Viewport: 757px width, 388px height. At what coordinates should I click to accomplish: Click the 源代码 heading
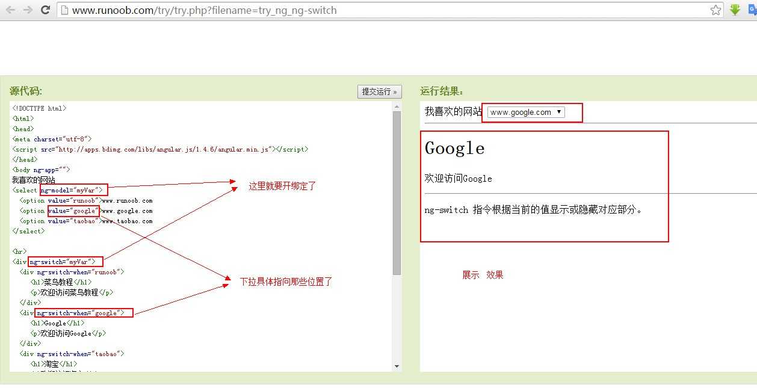26,91
